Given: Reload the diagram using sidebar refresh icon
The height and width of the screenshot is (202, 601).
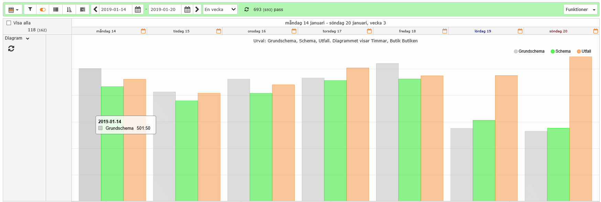Looking at the screenshot, I should tap(11, 49).
